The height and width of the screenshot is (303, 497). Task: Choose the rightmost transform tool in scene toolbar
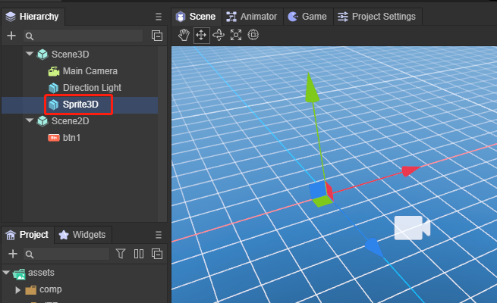253,35
